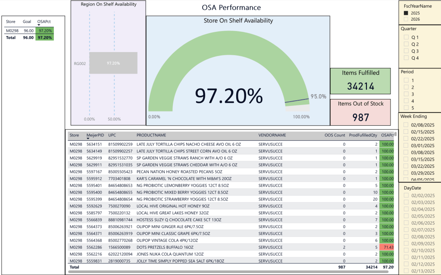The width and height of the screenshot is (441, 275).
Task: Sort by the OOS Count column header
Action: (x=335, y=135)
